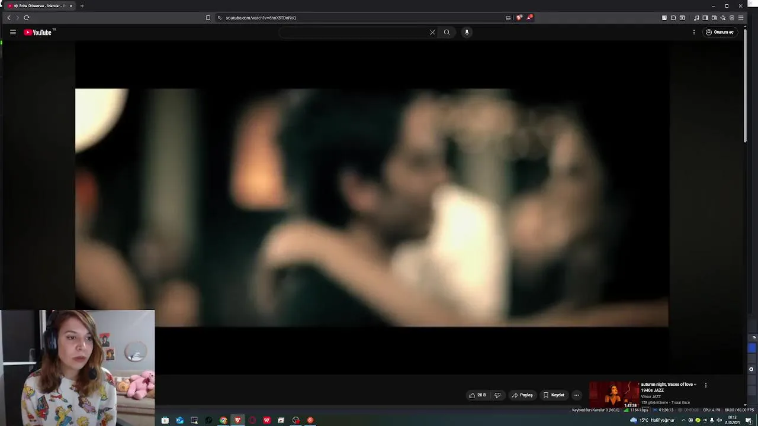Reload the page with the refresh icon

27,18
